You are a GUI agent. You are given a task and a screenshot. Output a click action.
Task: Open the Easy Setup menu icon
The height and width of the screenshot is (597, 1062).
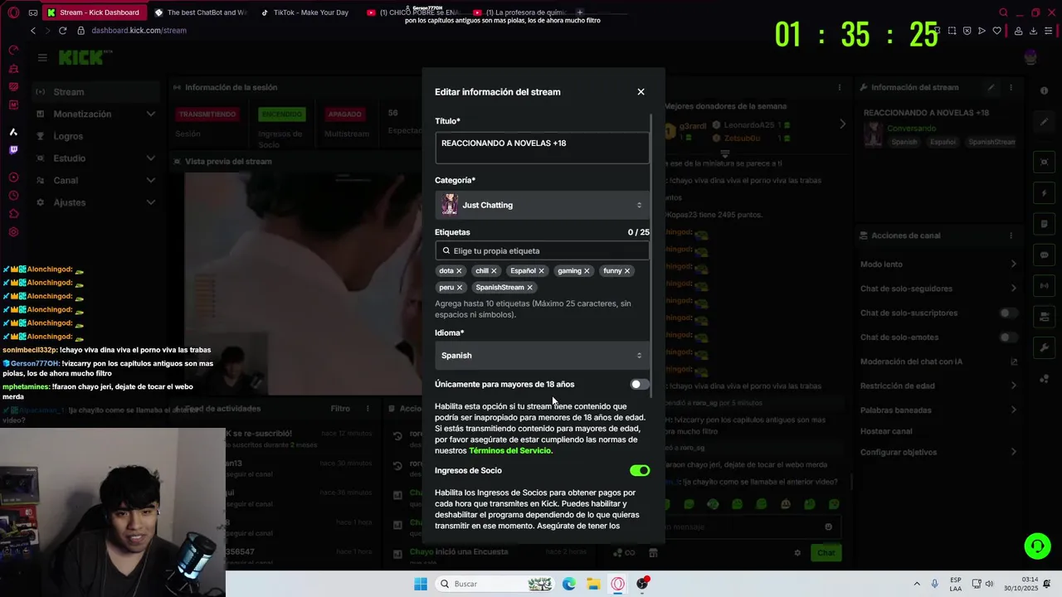1050,31
